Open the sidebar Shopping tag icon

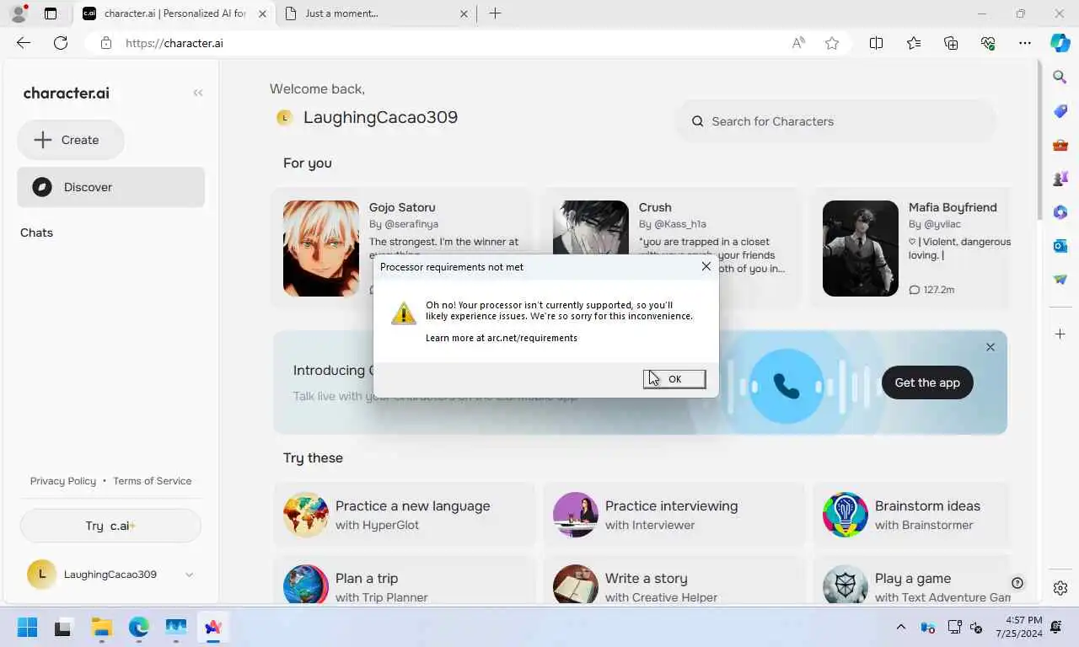click(x=1060, y=111)
